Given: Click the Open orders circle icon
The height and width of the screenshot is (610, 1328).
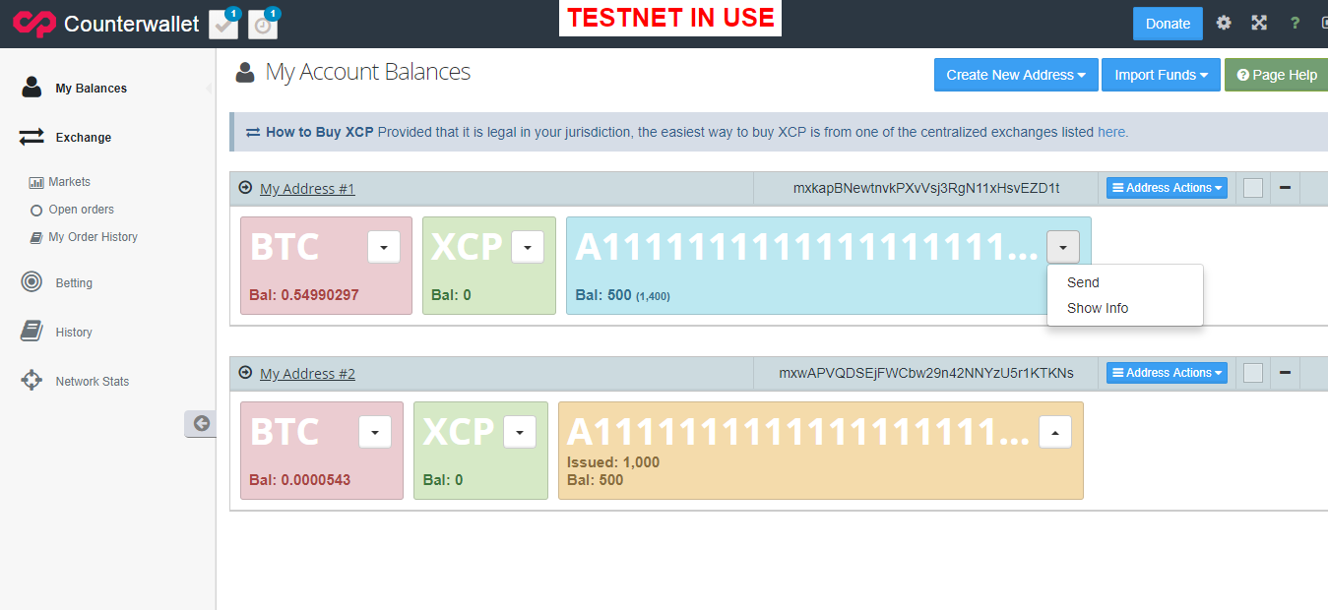Looking at the screenshot, I should [36, 210].
